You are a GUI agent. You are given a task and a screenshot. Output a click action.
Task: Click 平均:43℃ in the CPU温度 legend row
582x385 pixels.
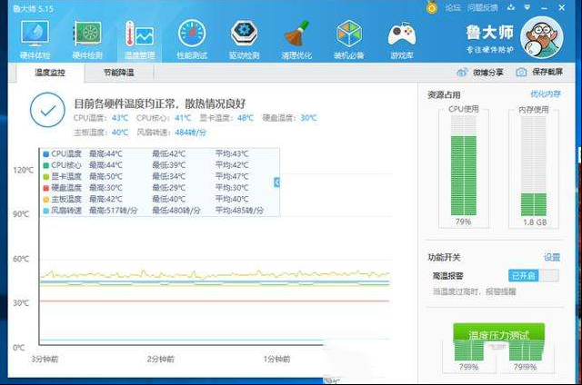tap(232, 153)
